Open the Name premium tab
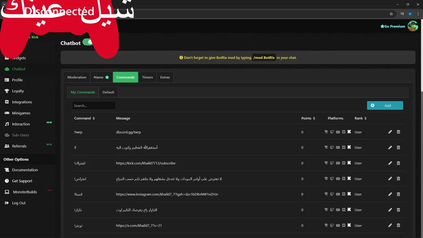 point(101,77)
